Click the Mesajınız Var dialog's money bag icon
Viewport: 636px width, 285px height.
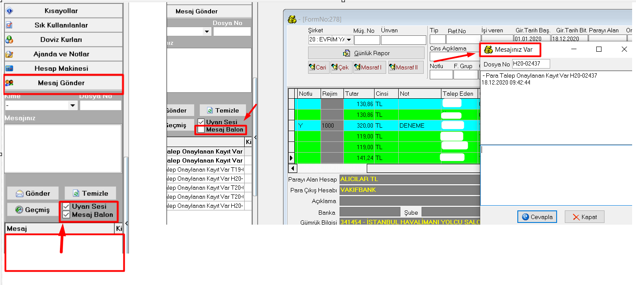(x=488, y=50)
